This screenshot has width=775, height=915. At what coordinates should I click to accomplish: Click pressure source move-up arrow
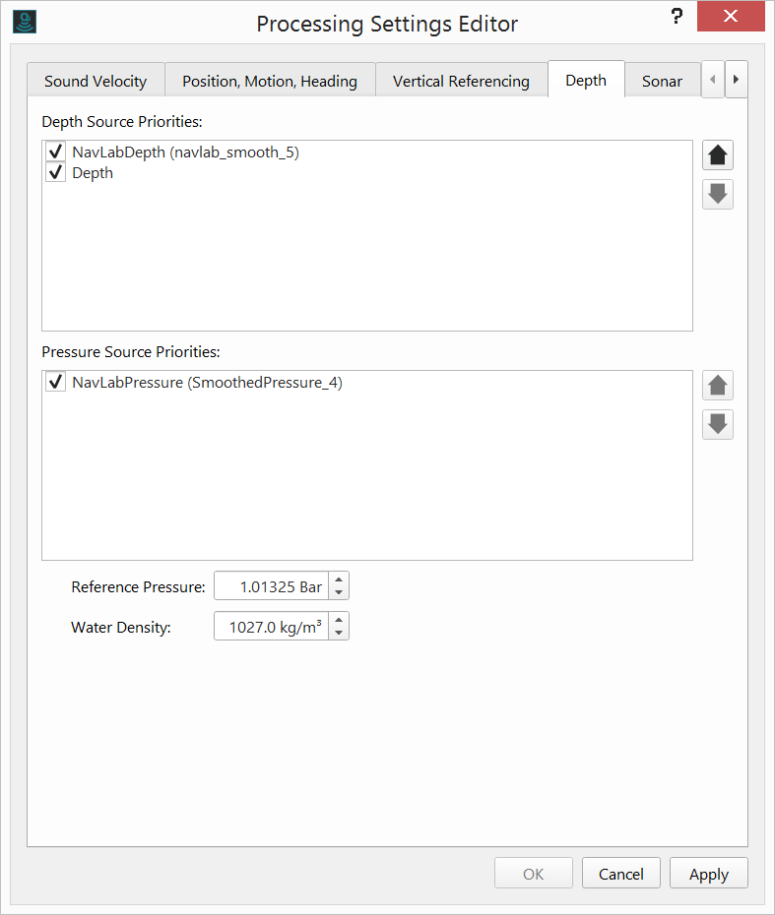tap(718, 385)
